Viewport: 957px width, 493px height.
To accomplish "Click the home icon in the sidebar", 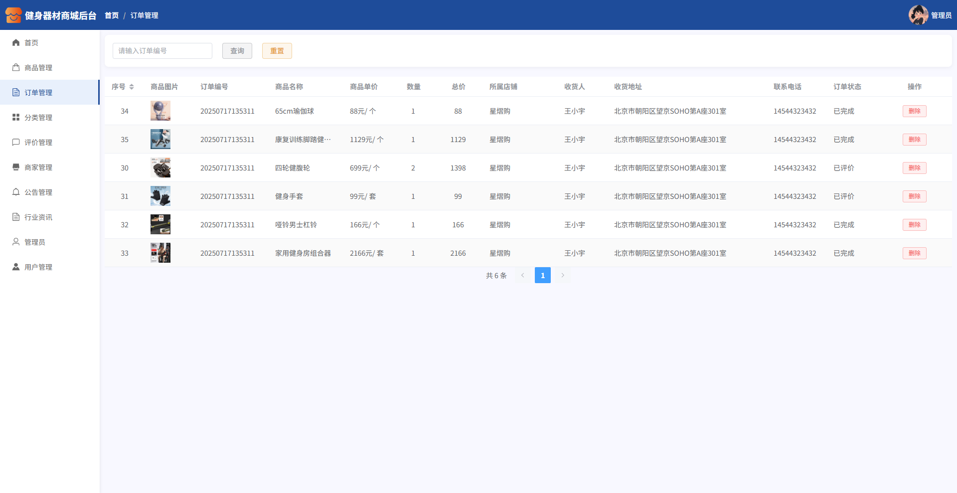I will [x=16, y=42].
